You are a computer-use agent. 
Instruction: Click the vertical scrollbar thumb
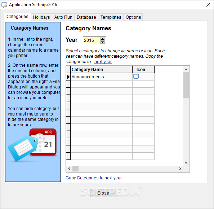click(186, 85)
